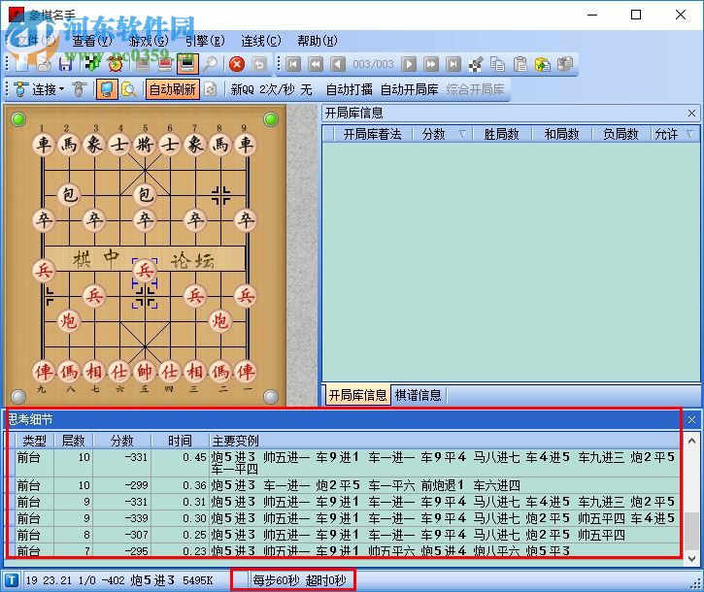Toggle the highlighted black computer engine icon
704x592 pixels.
tap(187, 64)
